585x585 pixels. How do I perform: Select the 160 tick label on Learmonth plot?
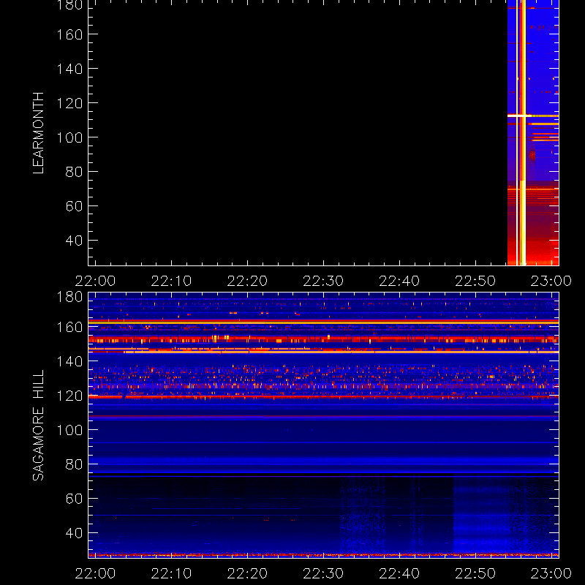point(69,34)
